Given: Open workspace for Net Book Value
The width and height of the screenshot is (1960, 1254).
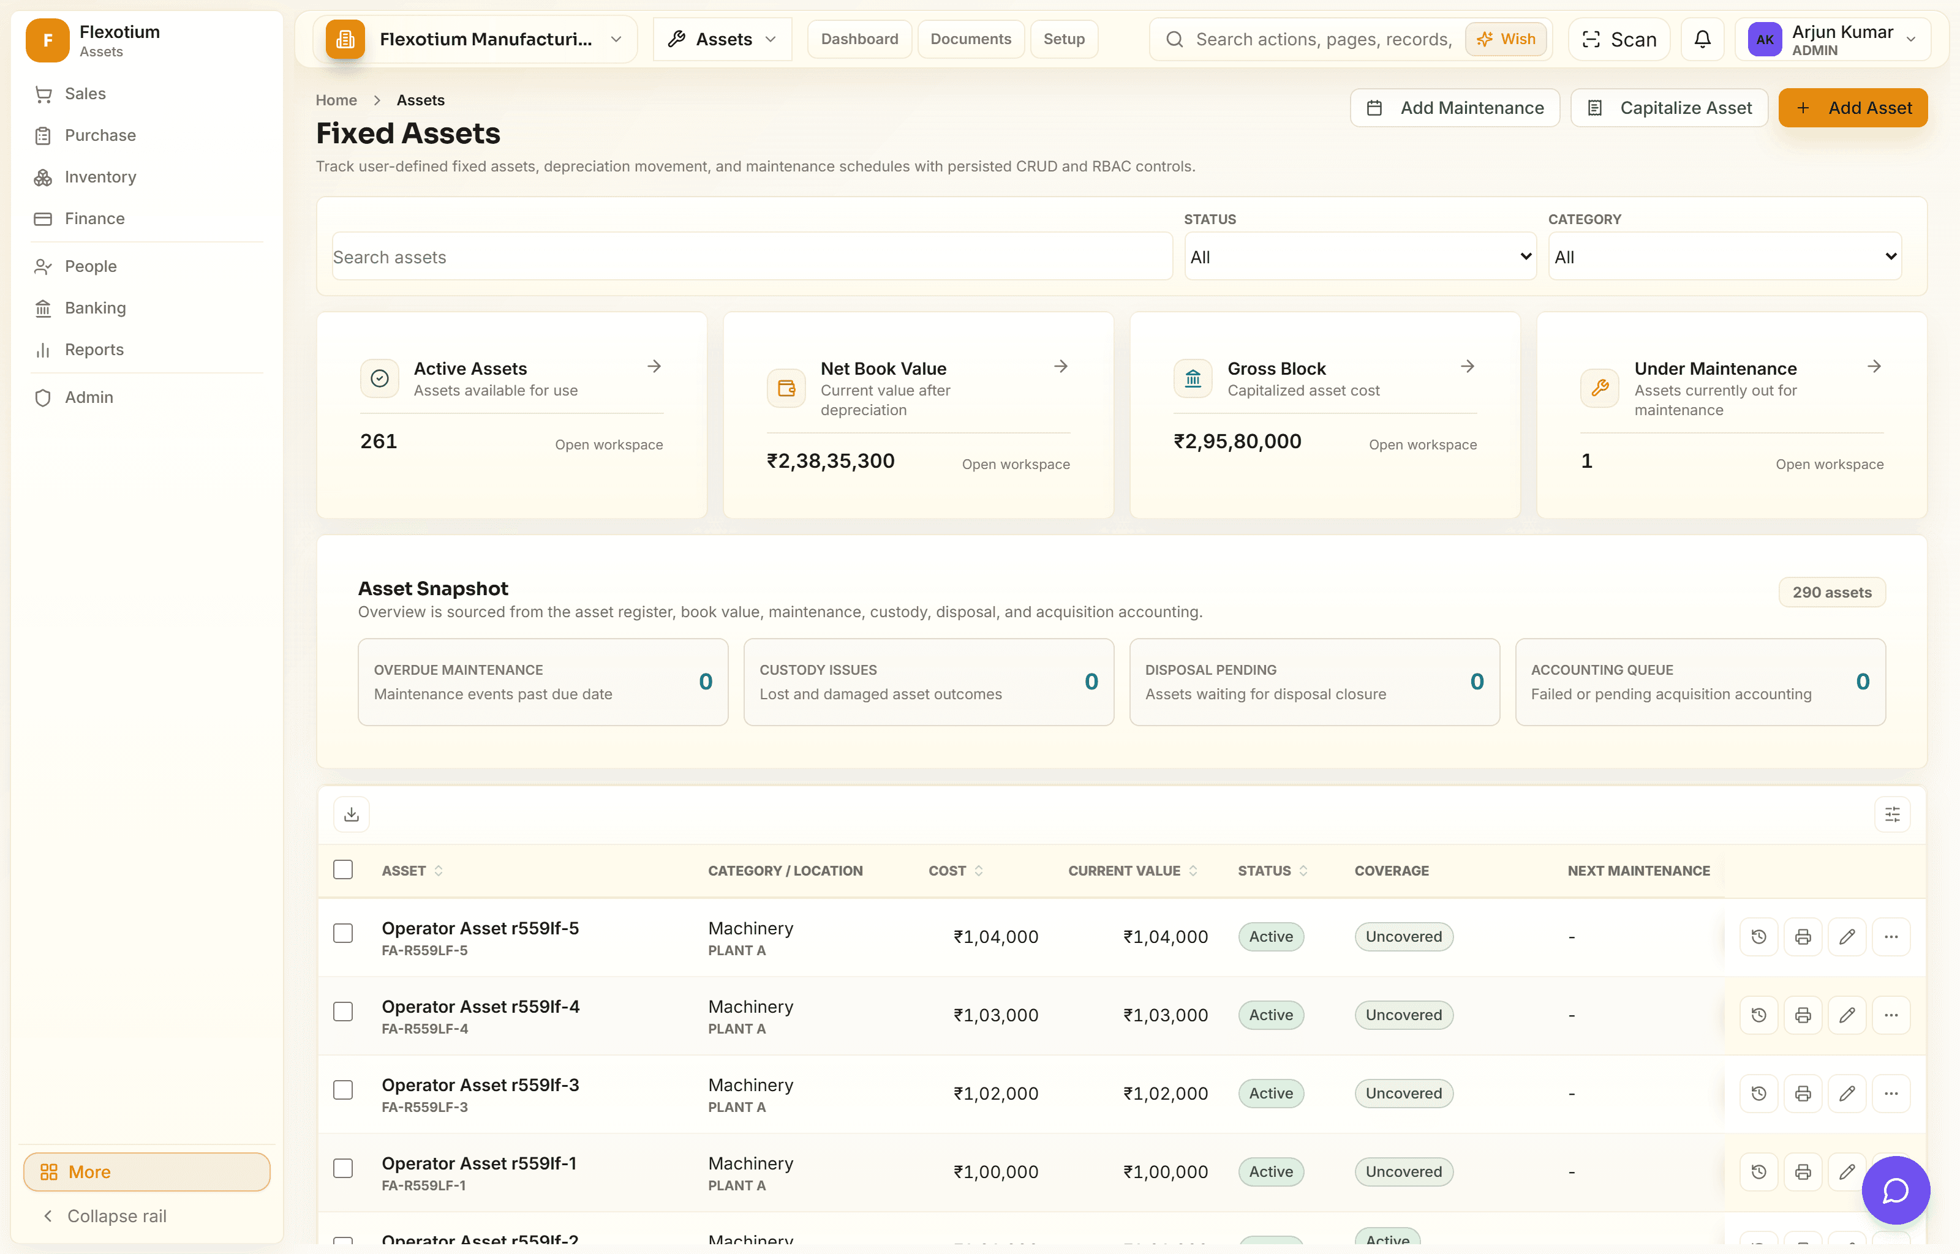Looking at the screenshot, I should [1016, 464].
